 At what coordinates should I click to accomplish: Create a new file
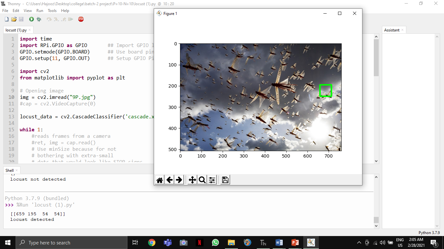6,19
